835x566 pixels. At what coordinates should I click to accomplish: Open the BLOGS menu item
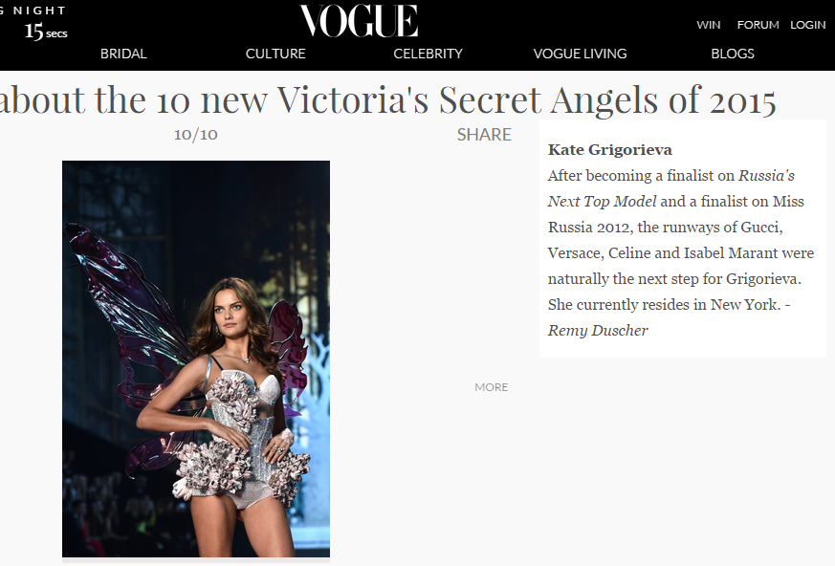733,54
